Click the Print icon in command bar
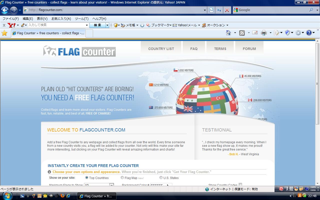Screen dimensions: 320x200 click(x=264, y=33)
